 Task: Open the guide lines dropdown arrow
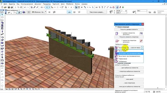pyautogui.click(x=49, y=7)
